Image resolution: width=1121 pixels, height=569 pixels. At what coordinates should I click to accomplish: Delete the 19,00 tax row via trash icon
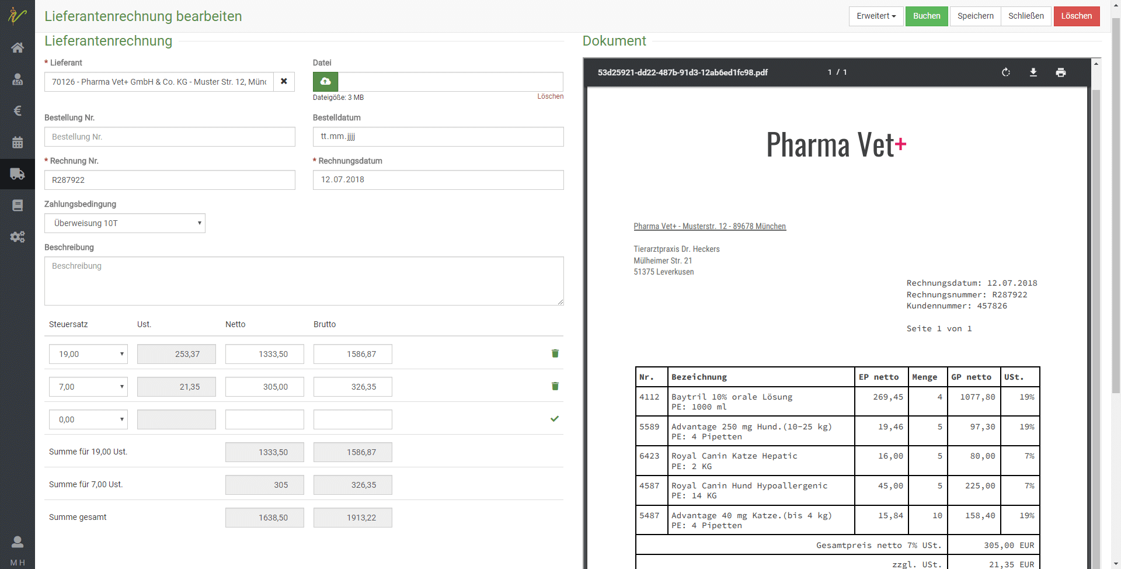[555, 353]
